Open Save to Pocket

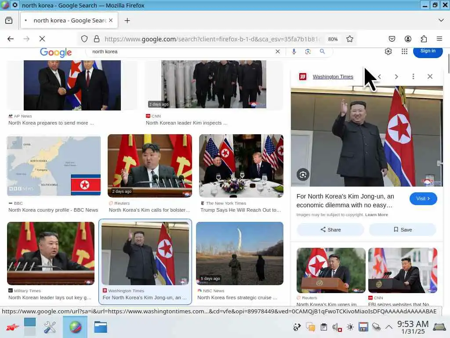(x=392, y=39)
